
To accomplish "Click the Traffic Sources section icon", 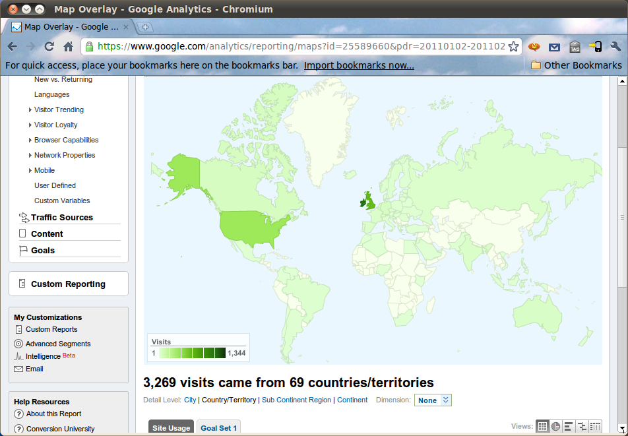I will (x=24, y=218).
